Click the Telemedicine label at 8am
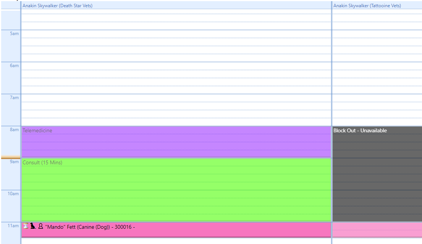Viewport: 422px width, 244px height. click(x=37, y=130)
